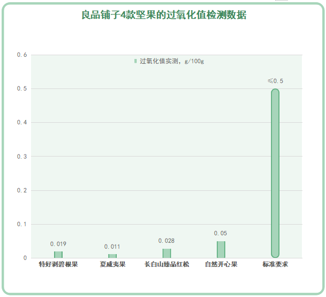Click the y-axis value 0 at origin
Screen dimensions: 326x297
point(25,258)
